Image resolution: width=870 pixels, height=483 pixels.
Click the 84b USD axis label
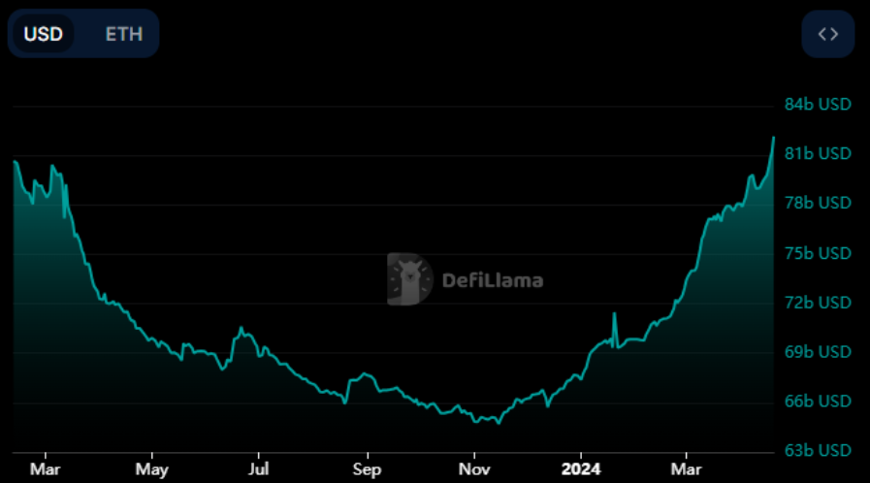tap(818, 104)
